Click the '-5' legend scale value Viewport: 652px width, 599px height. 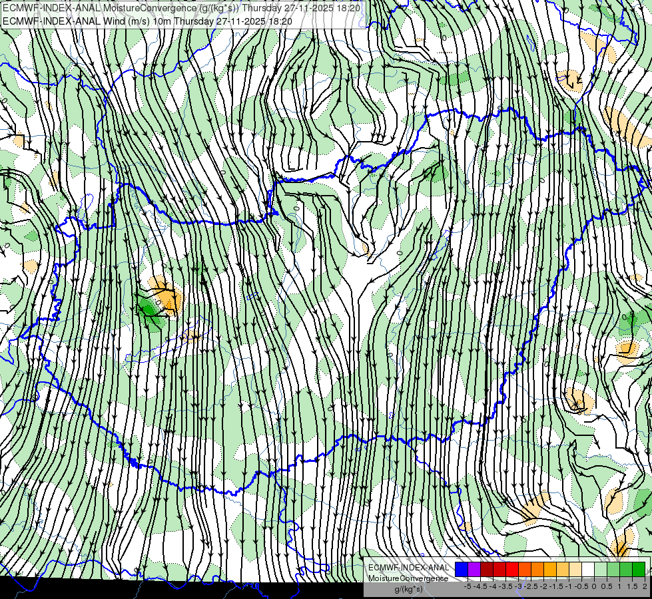(x=468, y=586)
